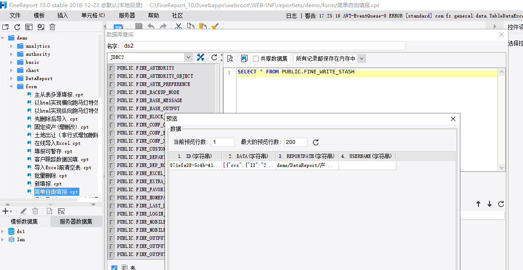
Task: Open the 帮助 menu
Action: (x=153, y=16)
